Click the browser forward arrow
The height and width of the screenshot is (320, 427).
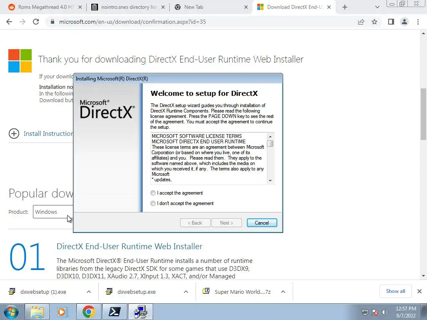pyautogui.click(x=23, y=22)
